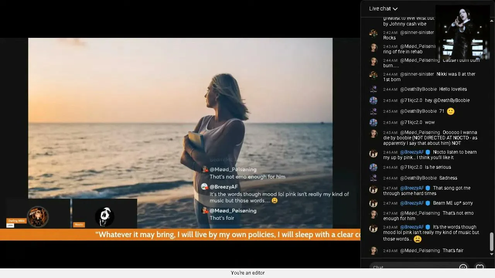The image size is (495, 278).
Task: Click the orange 'Nocto' name label
Action: click(x=79, y=224)
